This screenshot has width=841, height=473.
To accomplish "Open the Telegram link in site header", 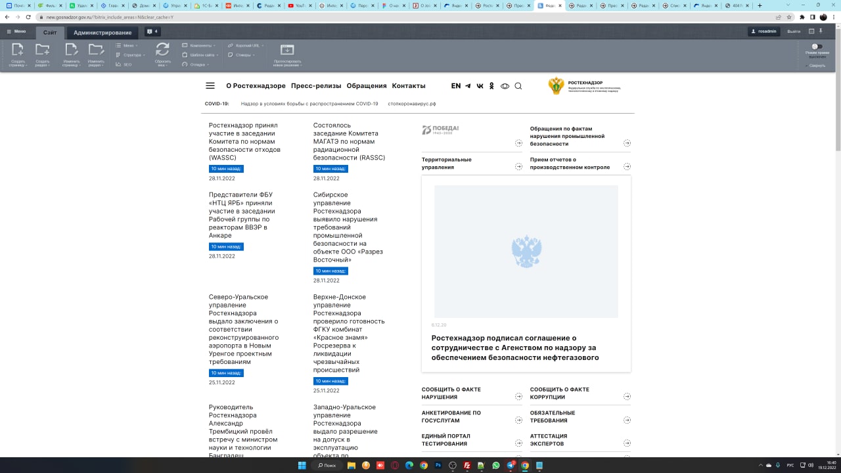I will click(x=468, y=86).
